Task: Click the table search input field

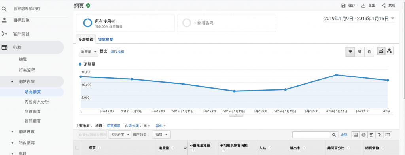Action: (x=312, y=134)
